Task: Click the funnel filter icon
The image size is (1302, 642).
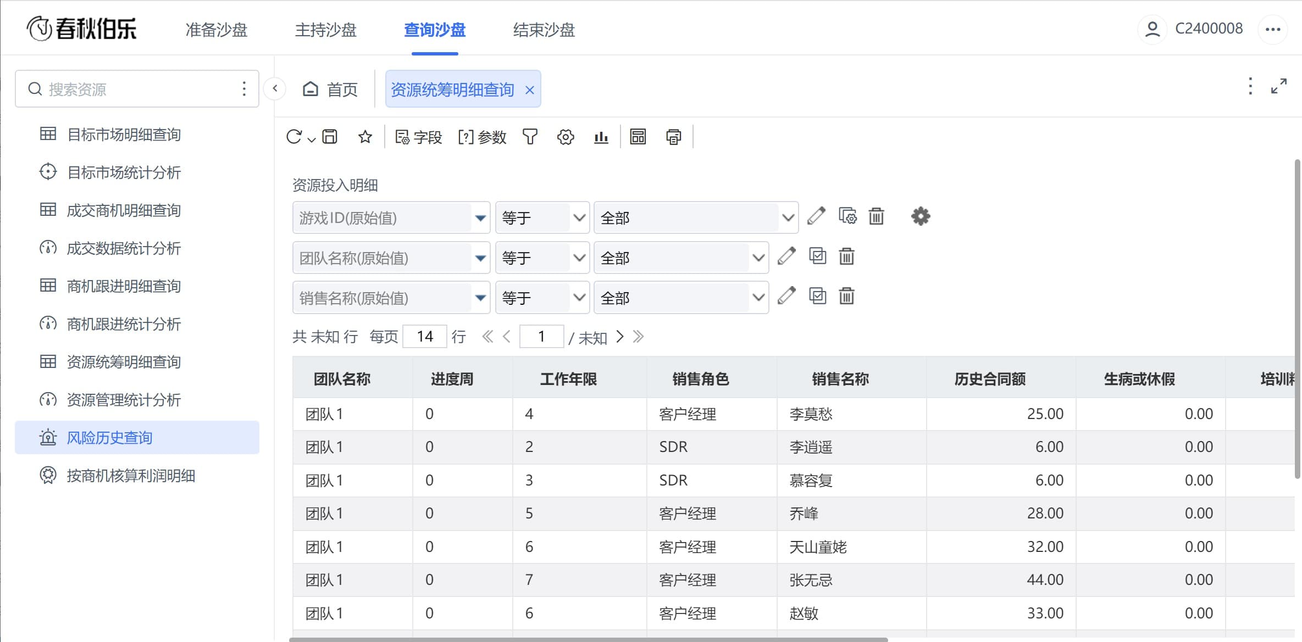Action: coord(530,137)
